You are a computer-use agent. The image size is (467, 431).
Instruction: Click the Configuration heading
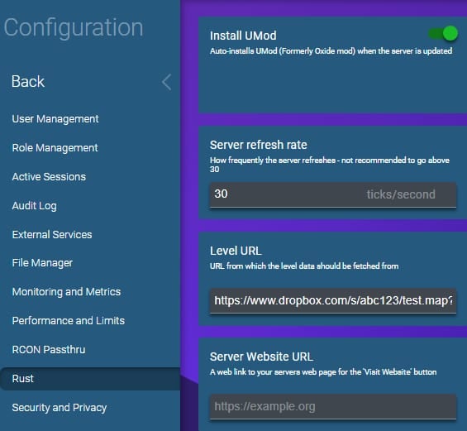tap(74, 27)
